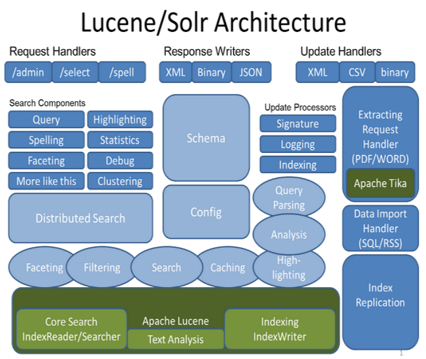
Task: Select the Clustering search component box
Action: [120, 181]
